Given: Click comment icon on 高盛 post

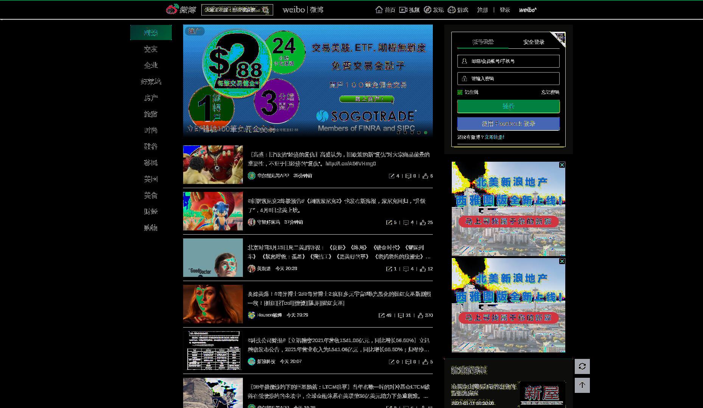Looking at the screenshot, I should pos(408,176).
